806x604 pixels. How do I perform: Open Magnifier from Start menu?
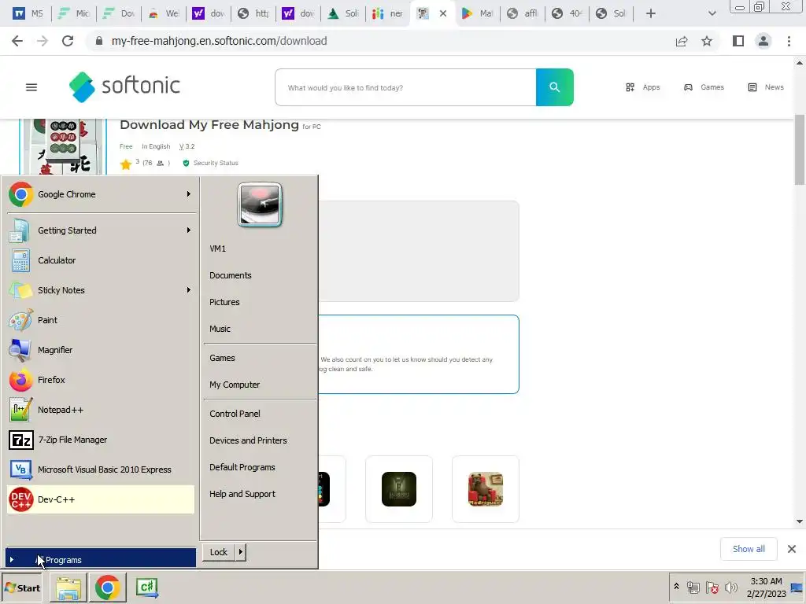tap(101, 350)
